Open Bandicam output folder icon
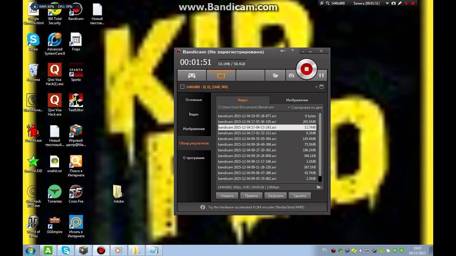 click(275, 75)
